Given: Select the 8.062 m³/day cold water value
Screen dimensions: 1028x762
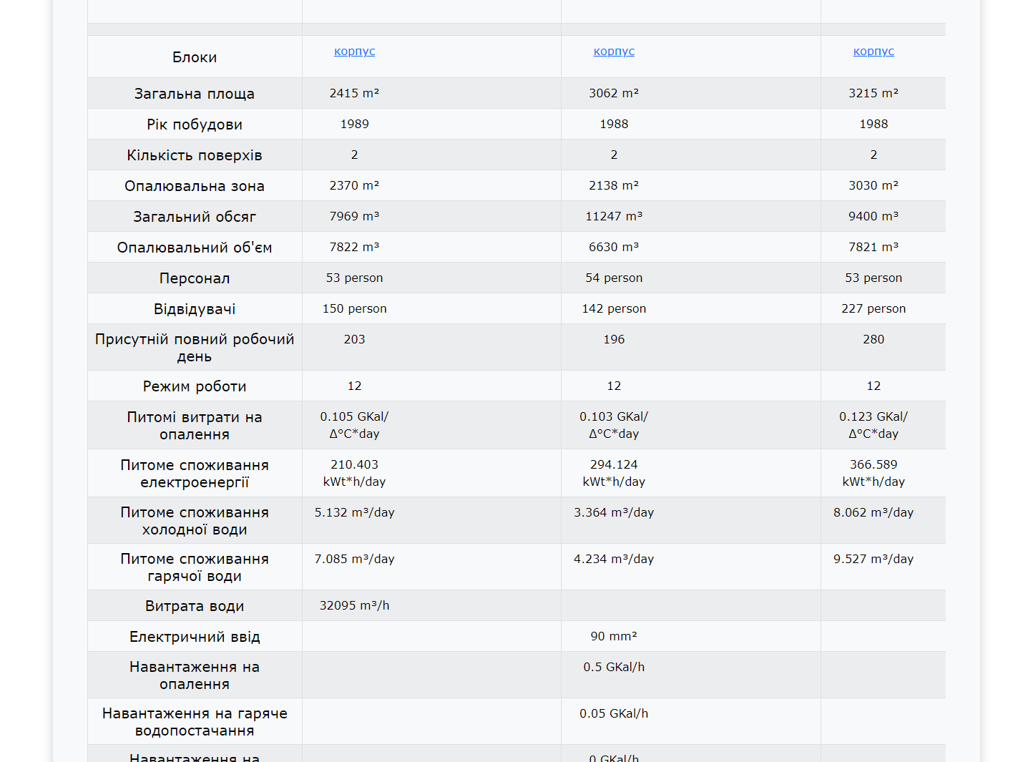Looking at the screenshot, I should [x=873, y=512].
